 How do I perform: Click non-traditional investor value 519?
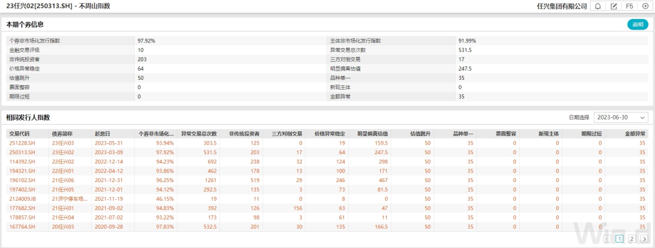255,180
